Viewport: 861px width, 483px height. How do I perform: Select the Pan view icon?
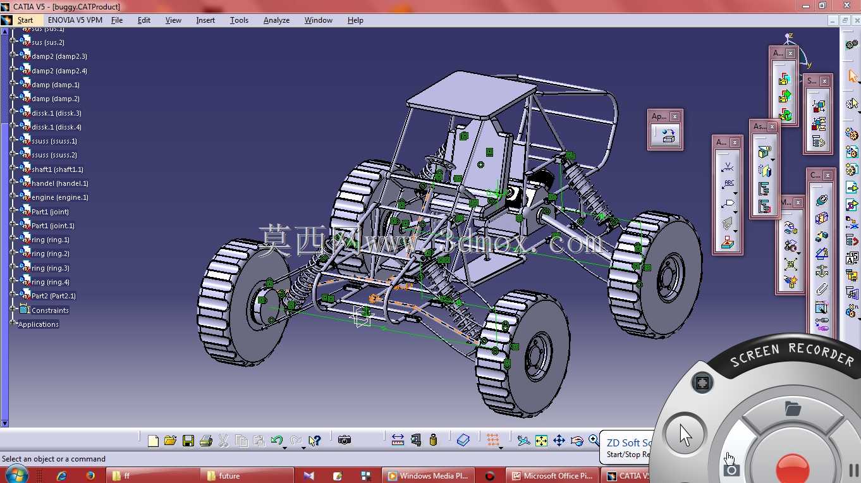coord(559,440)
